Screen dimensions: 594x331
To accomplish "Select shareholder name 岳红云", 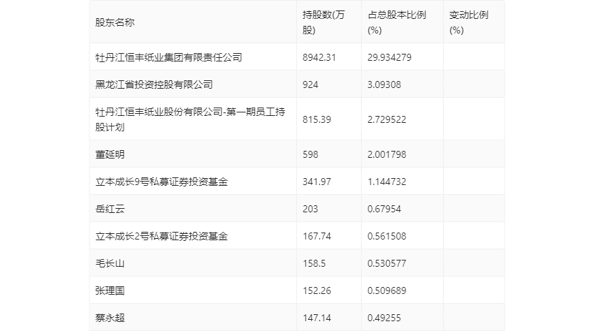I will click(110, 209).
